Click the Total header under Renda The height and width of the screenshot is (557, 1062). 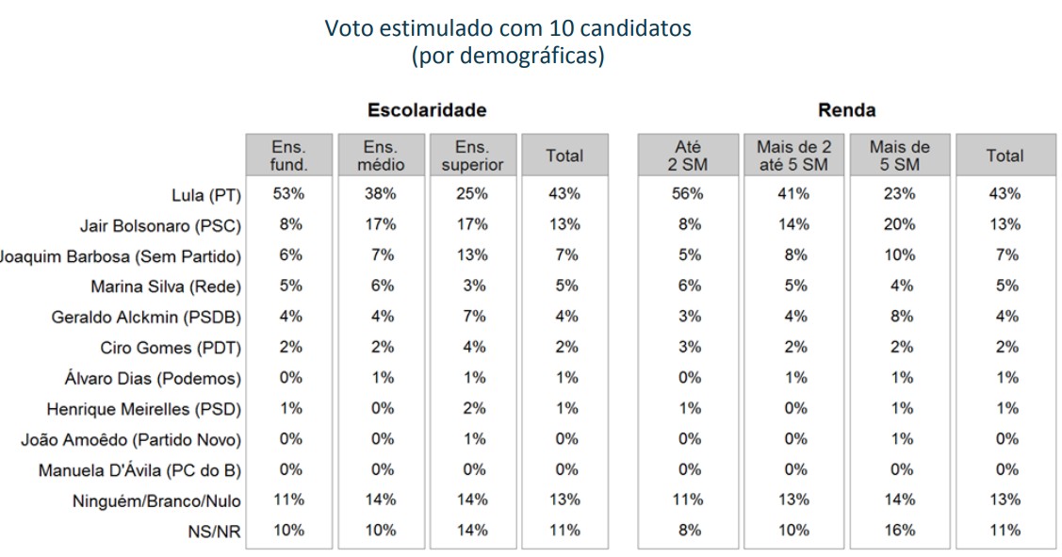pos(1004,156)
